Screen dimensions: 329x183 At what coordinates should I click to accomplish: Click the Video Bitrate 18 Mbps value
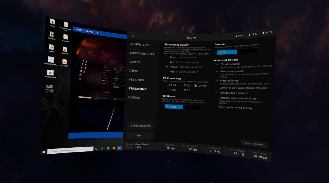(260, 157)
